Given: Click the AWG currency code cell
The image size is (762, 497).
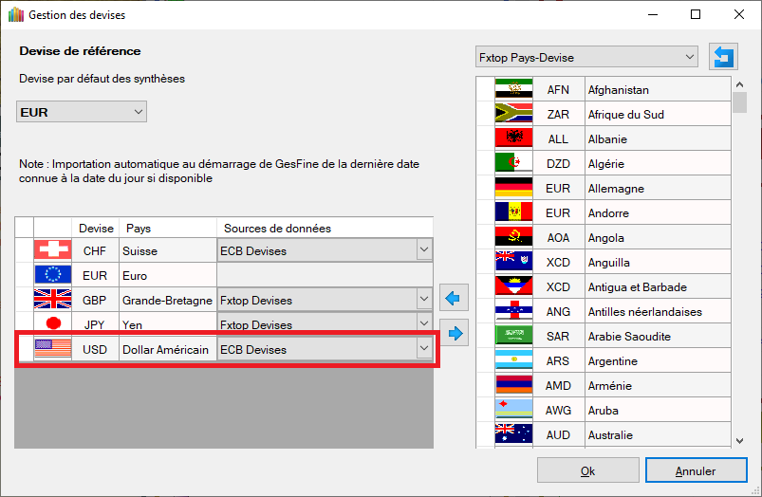Looking at the screenshot, I should tap(558, 410).
